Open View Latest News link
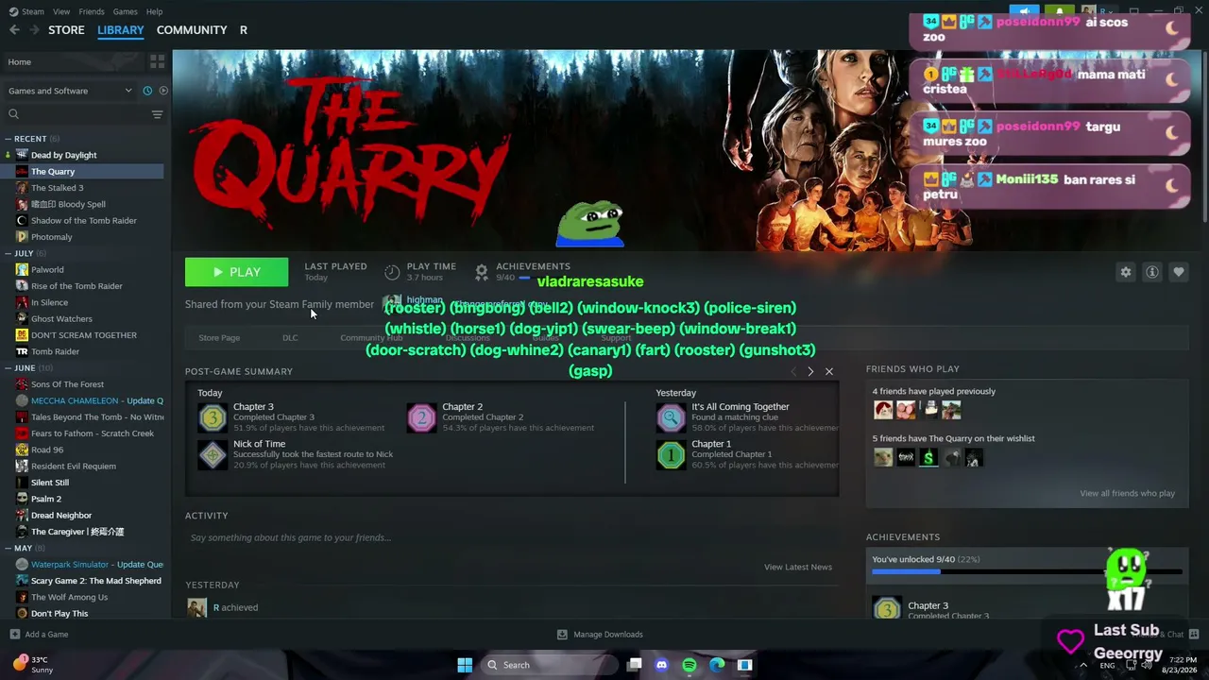Screen dimensions: 1209x680 click(798, 567)
